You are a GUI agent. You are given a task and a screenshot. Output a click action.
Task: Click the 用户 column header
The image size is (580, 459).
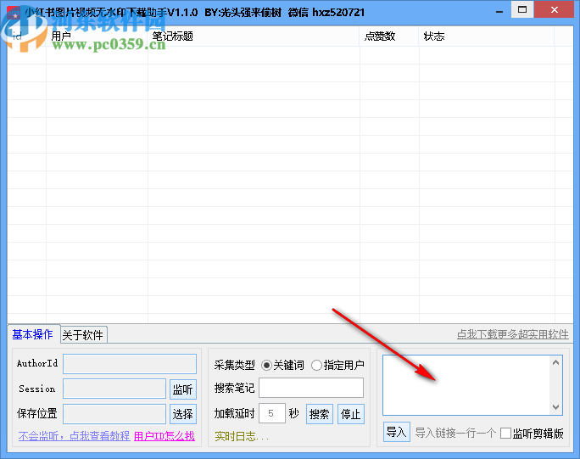[97, 36]
